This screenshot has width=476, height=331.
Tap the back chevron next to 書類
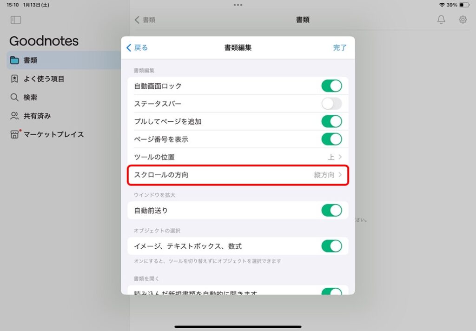pyautogui.click(x=137, y=20)
